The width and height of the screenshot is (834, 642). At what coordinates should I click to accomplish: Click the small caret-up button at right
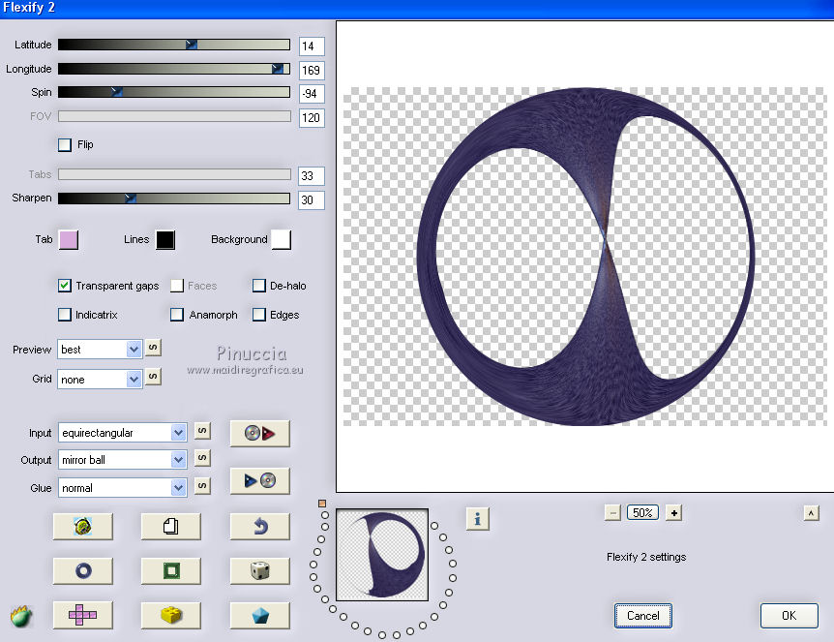pos(811,513)
